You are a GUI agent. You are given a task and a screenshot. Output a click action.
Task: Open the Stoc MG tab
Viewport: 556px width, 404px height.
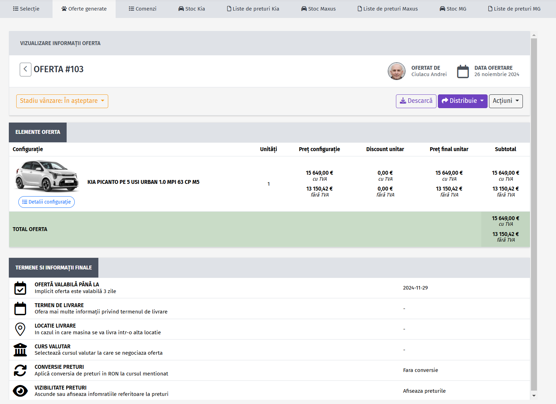453,9
